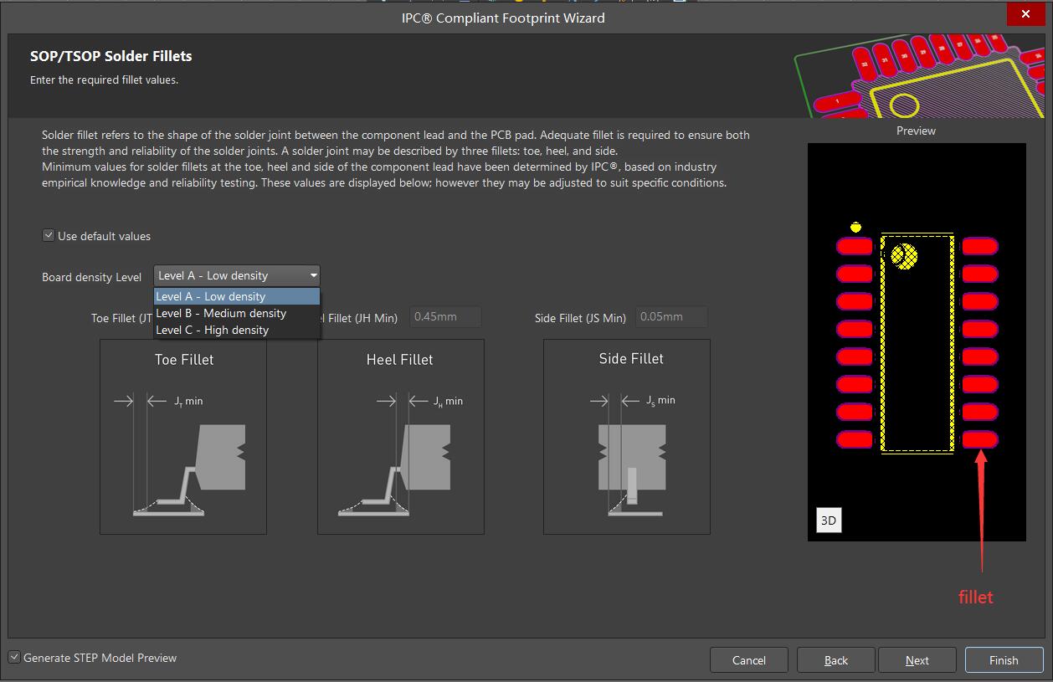The width and height of the screenshot is (1053, 682).
Task: Collapse the Board density Level dropdown arrow
Action: (313, 275)
